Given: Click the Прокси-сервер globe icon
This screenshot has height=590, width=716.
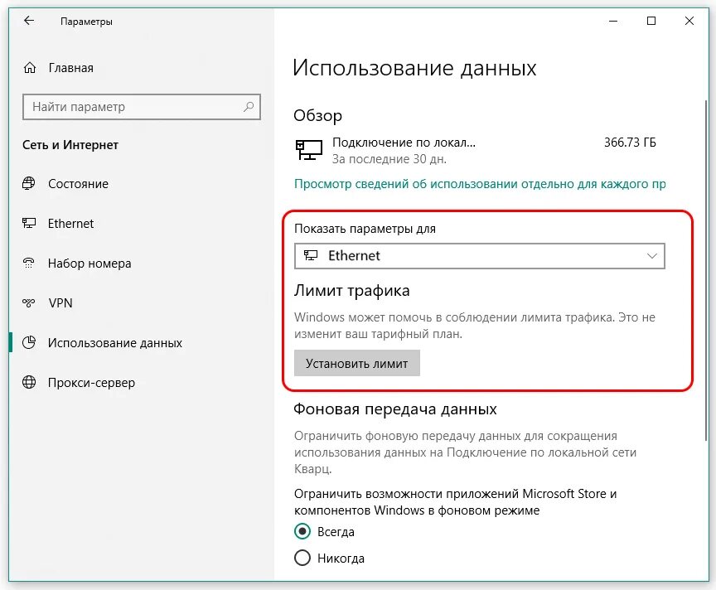Looking at the screenshot, I should pyautogui.click(x=29, y=382).
